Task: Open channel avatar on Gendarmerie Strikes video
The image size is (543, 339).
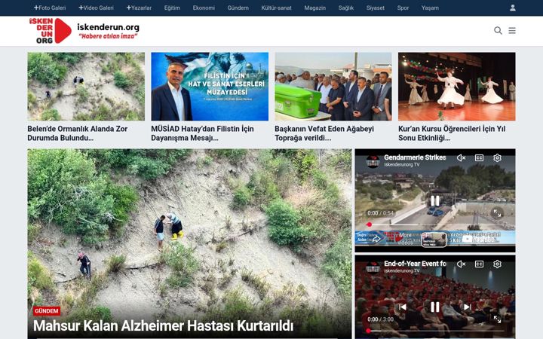Action: [x=373, y=161]
